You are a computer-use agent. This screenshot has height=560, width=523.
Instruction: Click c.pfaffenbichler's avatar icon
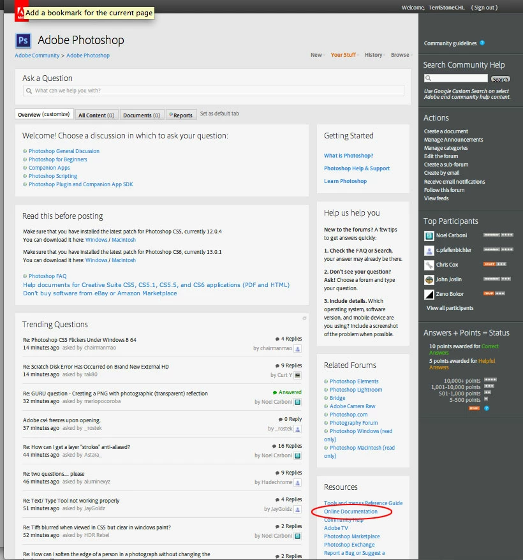[429, 251]
